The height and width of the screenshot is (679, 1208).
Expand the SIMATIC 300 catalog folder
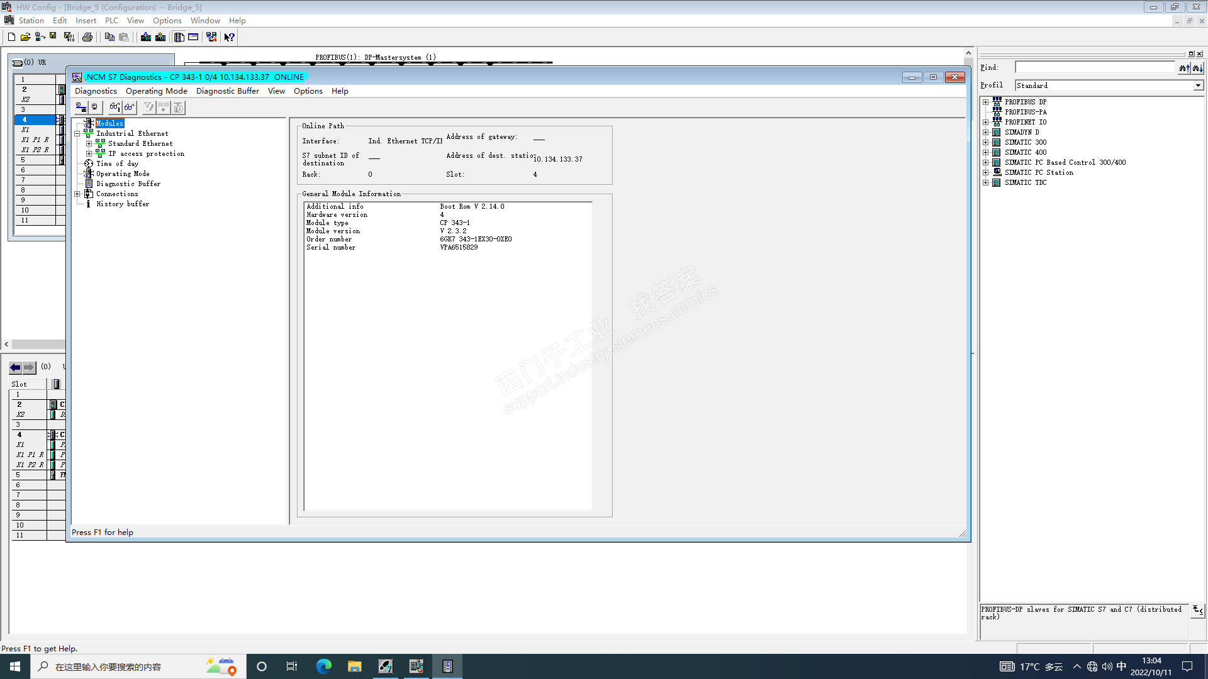(x=985, y=142)
